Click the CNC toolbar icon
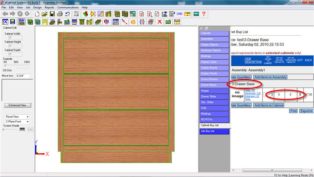Image resolution: width=314 pixels, height=177 pixels. pyautogui.click(x=180, y=14)
